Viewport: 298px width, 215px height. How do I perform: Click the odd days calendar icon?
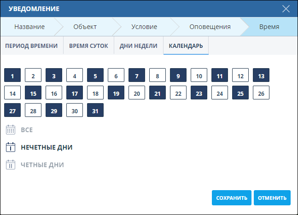click(11, 147)
